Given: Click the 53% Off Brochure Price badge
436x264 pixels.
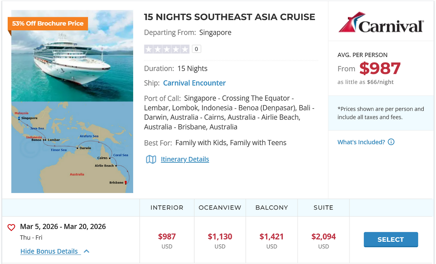Looking at the screenshot, I should pos(48,24).
